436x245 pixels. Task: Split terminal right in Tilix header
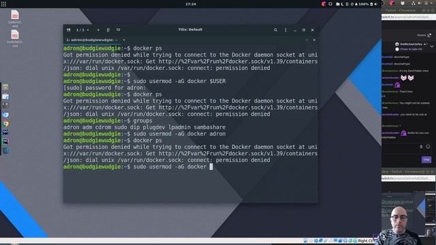pos(108,30)
